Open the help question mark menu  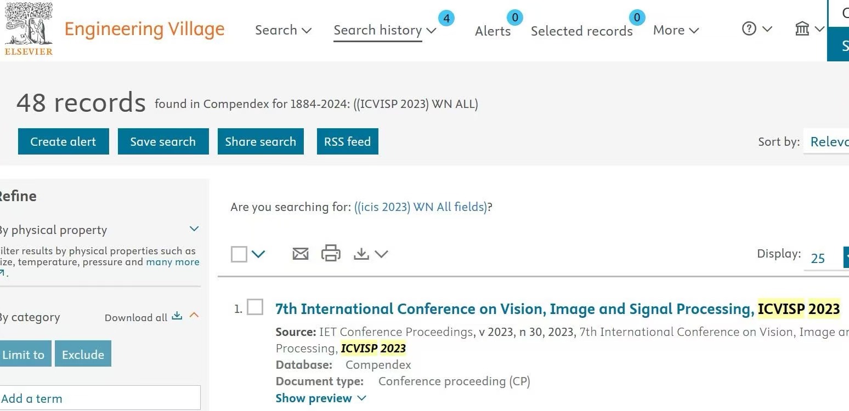click(757, 29)
